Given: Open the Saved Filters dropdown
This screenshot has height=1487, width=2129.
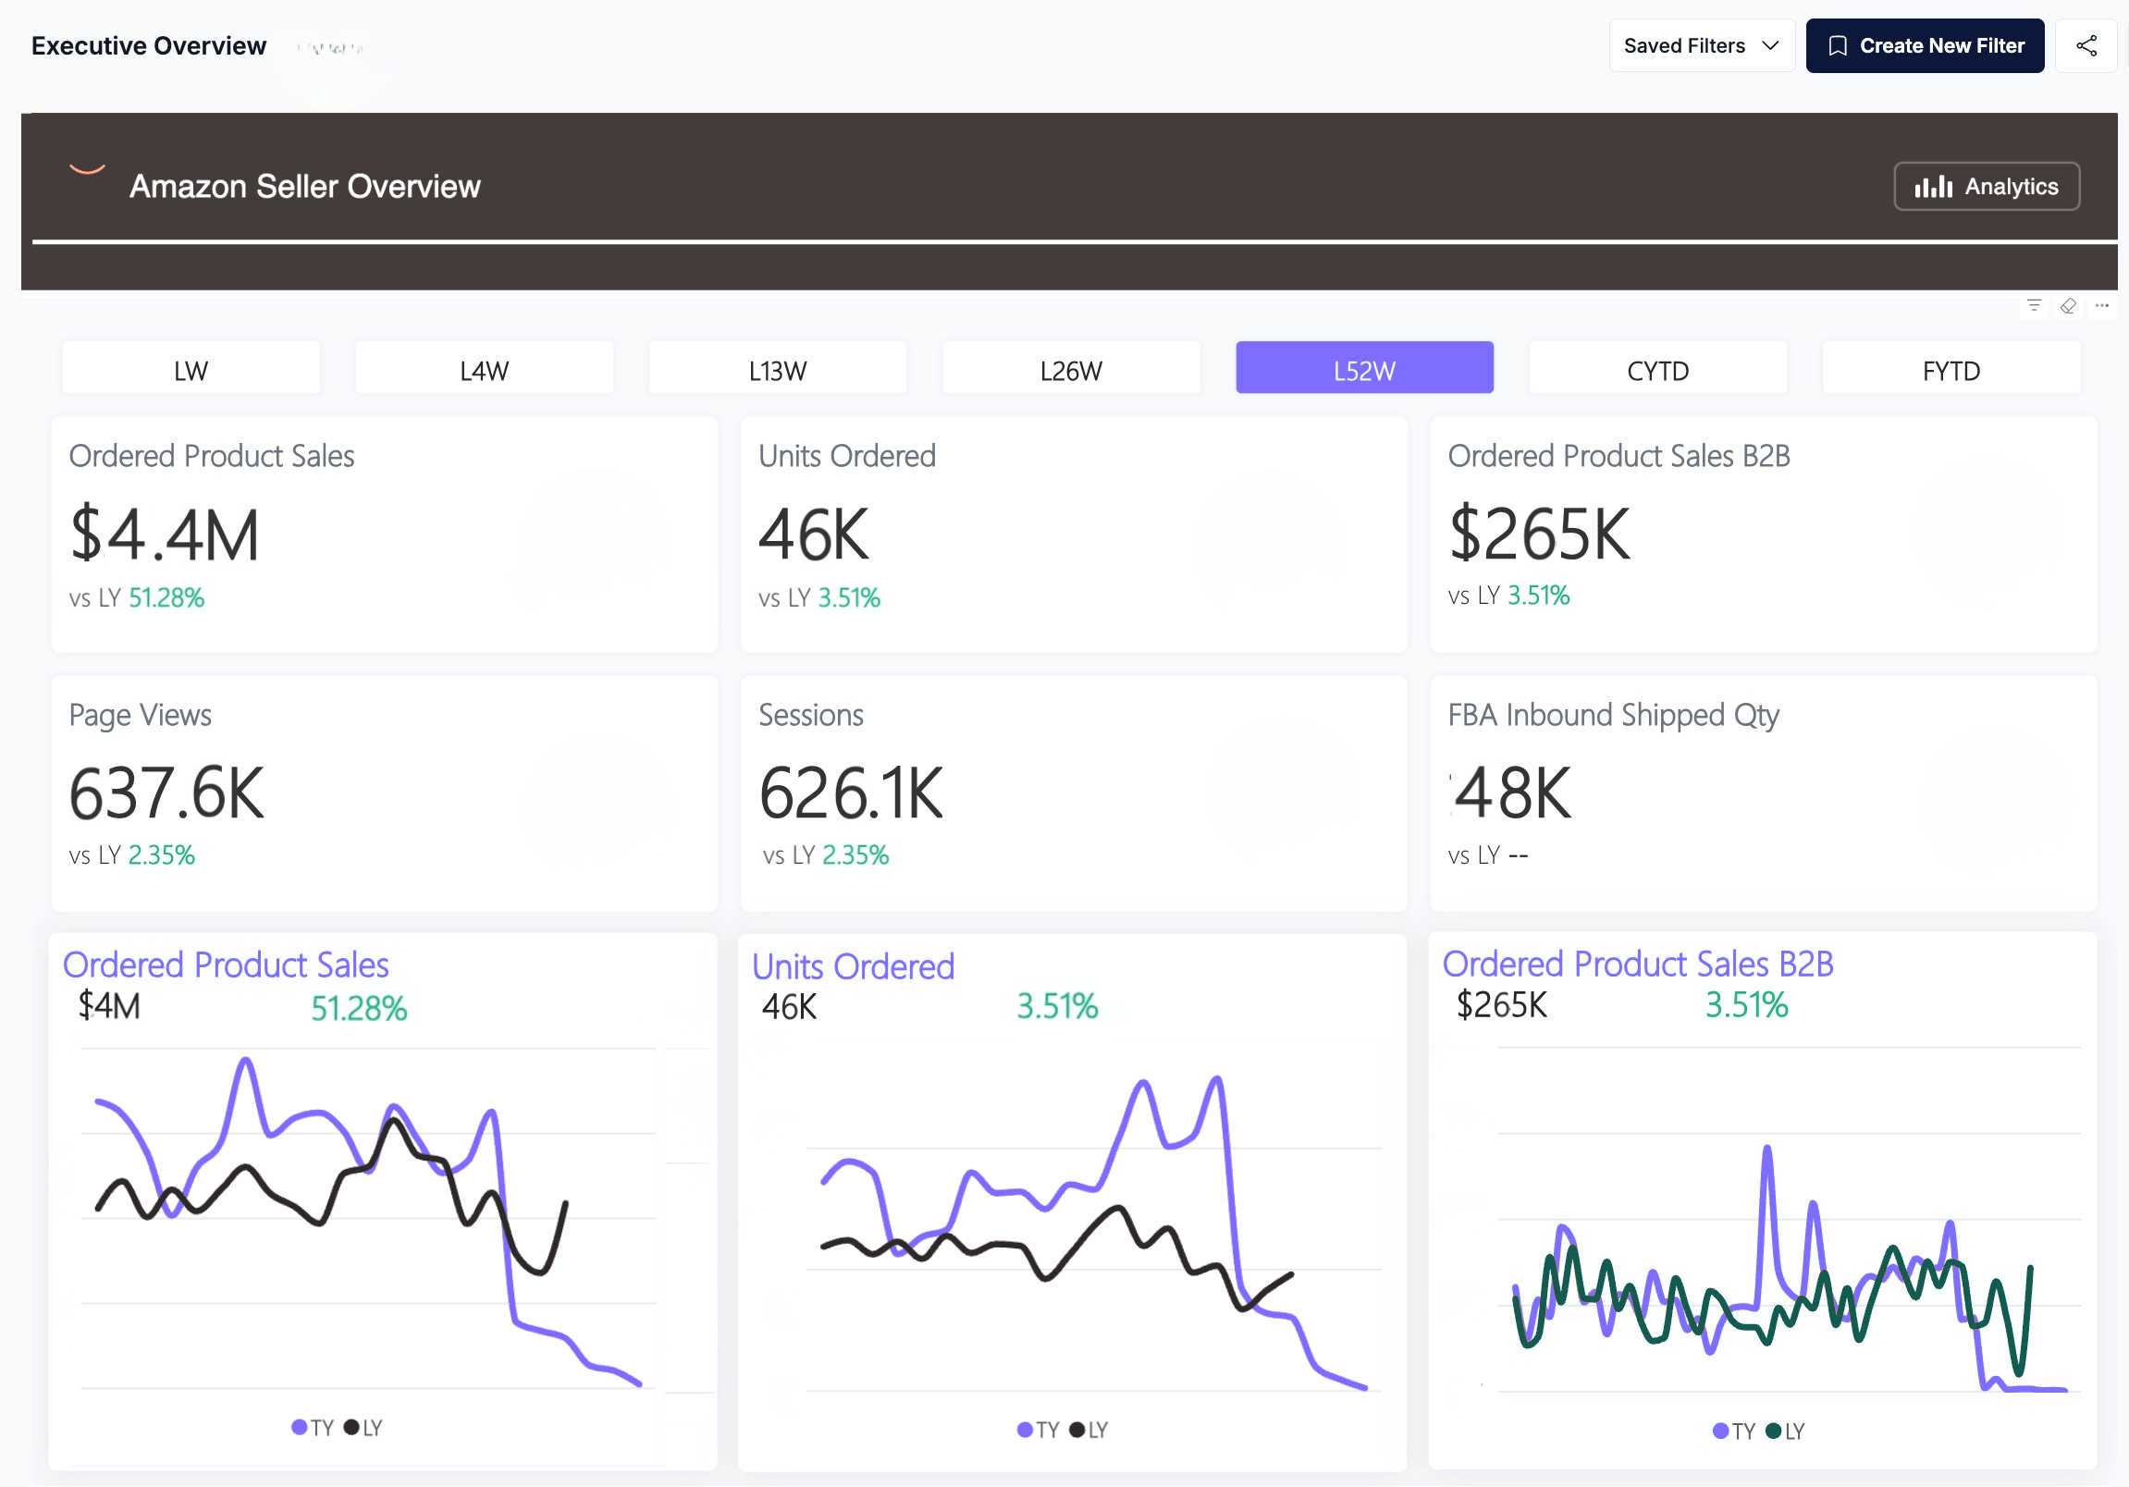Looking at the screenshot, I should click(x=1701, y=45).
